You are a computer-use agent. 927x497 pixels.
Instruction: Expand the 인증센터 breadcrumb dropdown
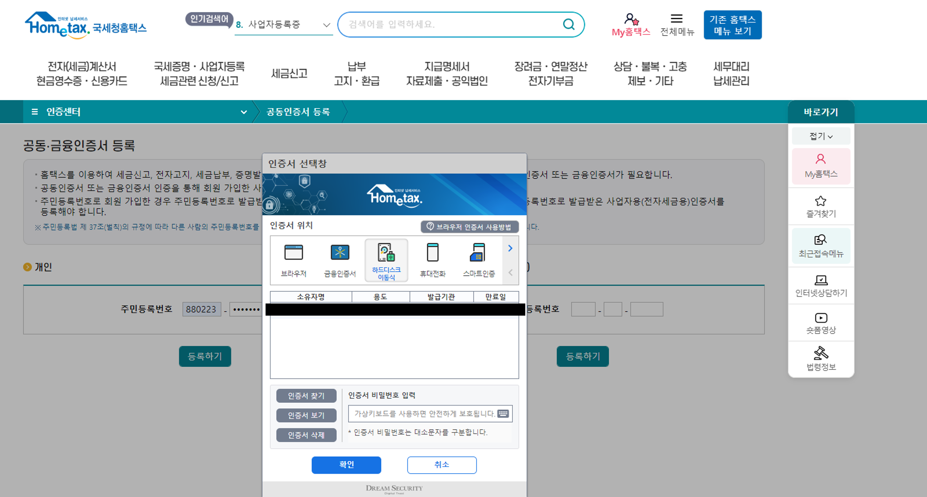point(244,112)
